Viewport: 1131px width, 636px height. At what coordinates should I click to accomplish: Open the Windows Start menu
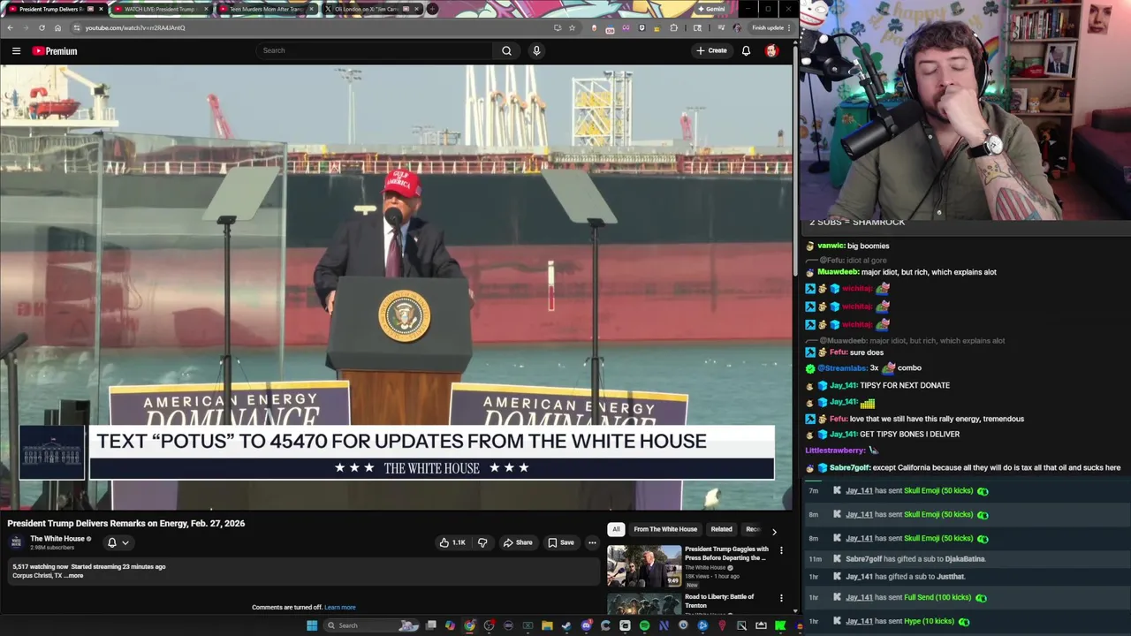tap(312, 625)
